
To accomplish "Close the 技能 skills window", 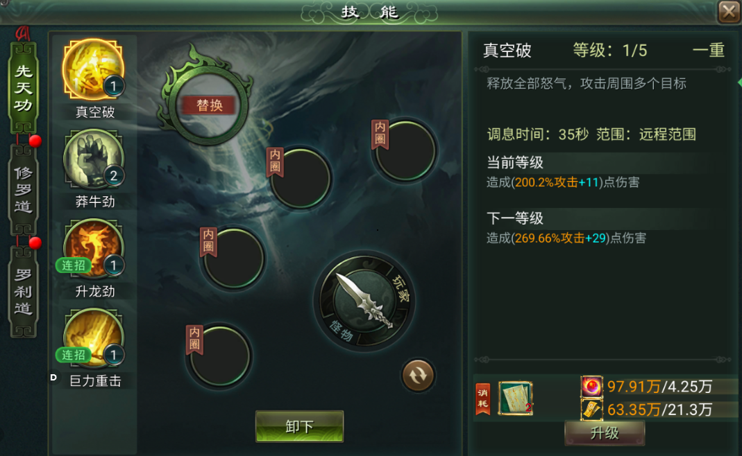I will 729,11.
